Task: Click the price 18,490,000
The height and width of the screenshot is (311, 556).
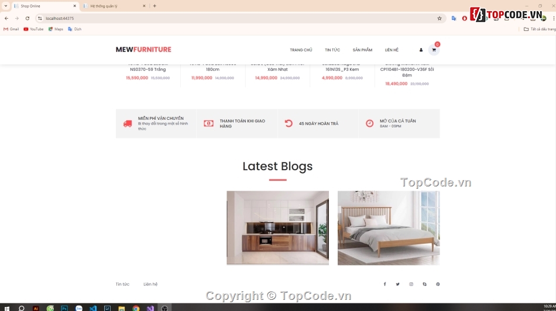Action: click(396, 84)
